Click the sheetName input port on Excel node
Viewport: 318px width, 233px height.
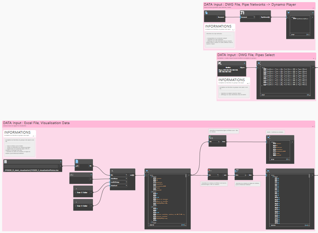(119, 179)
